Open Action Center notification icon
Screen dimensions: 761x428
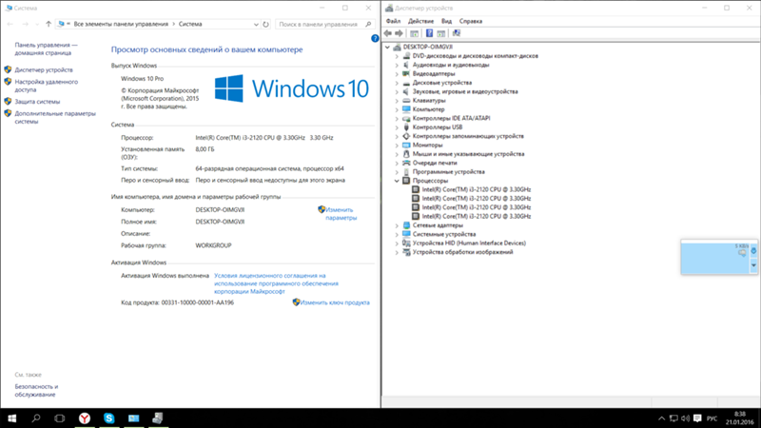coord(697,418)
